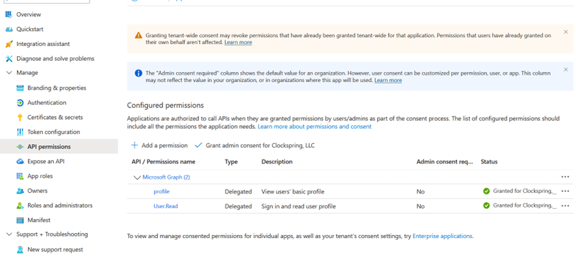Follow Learn more link in info banner
576x265 pixels.
coord(388,80)
